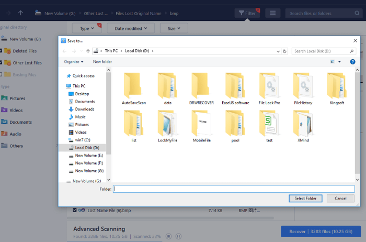Toggle the Existing Files checkbox
The height and width of the screenshot is (242, 366).
[1, 74]
